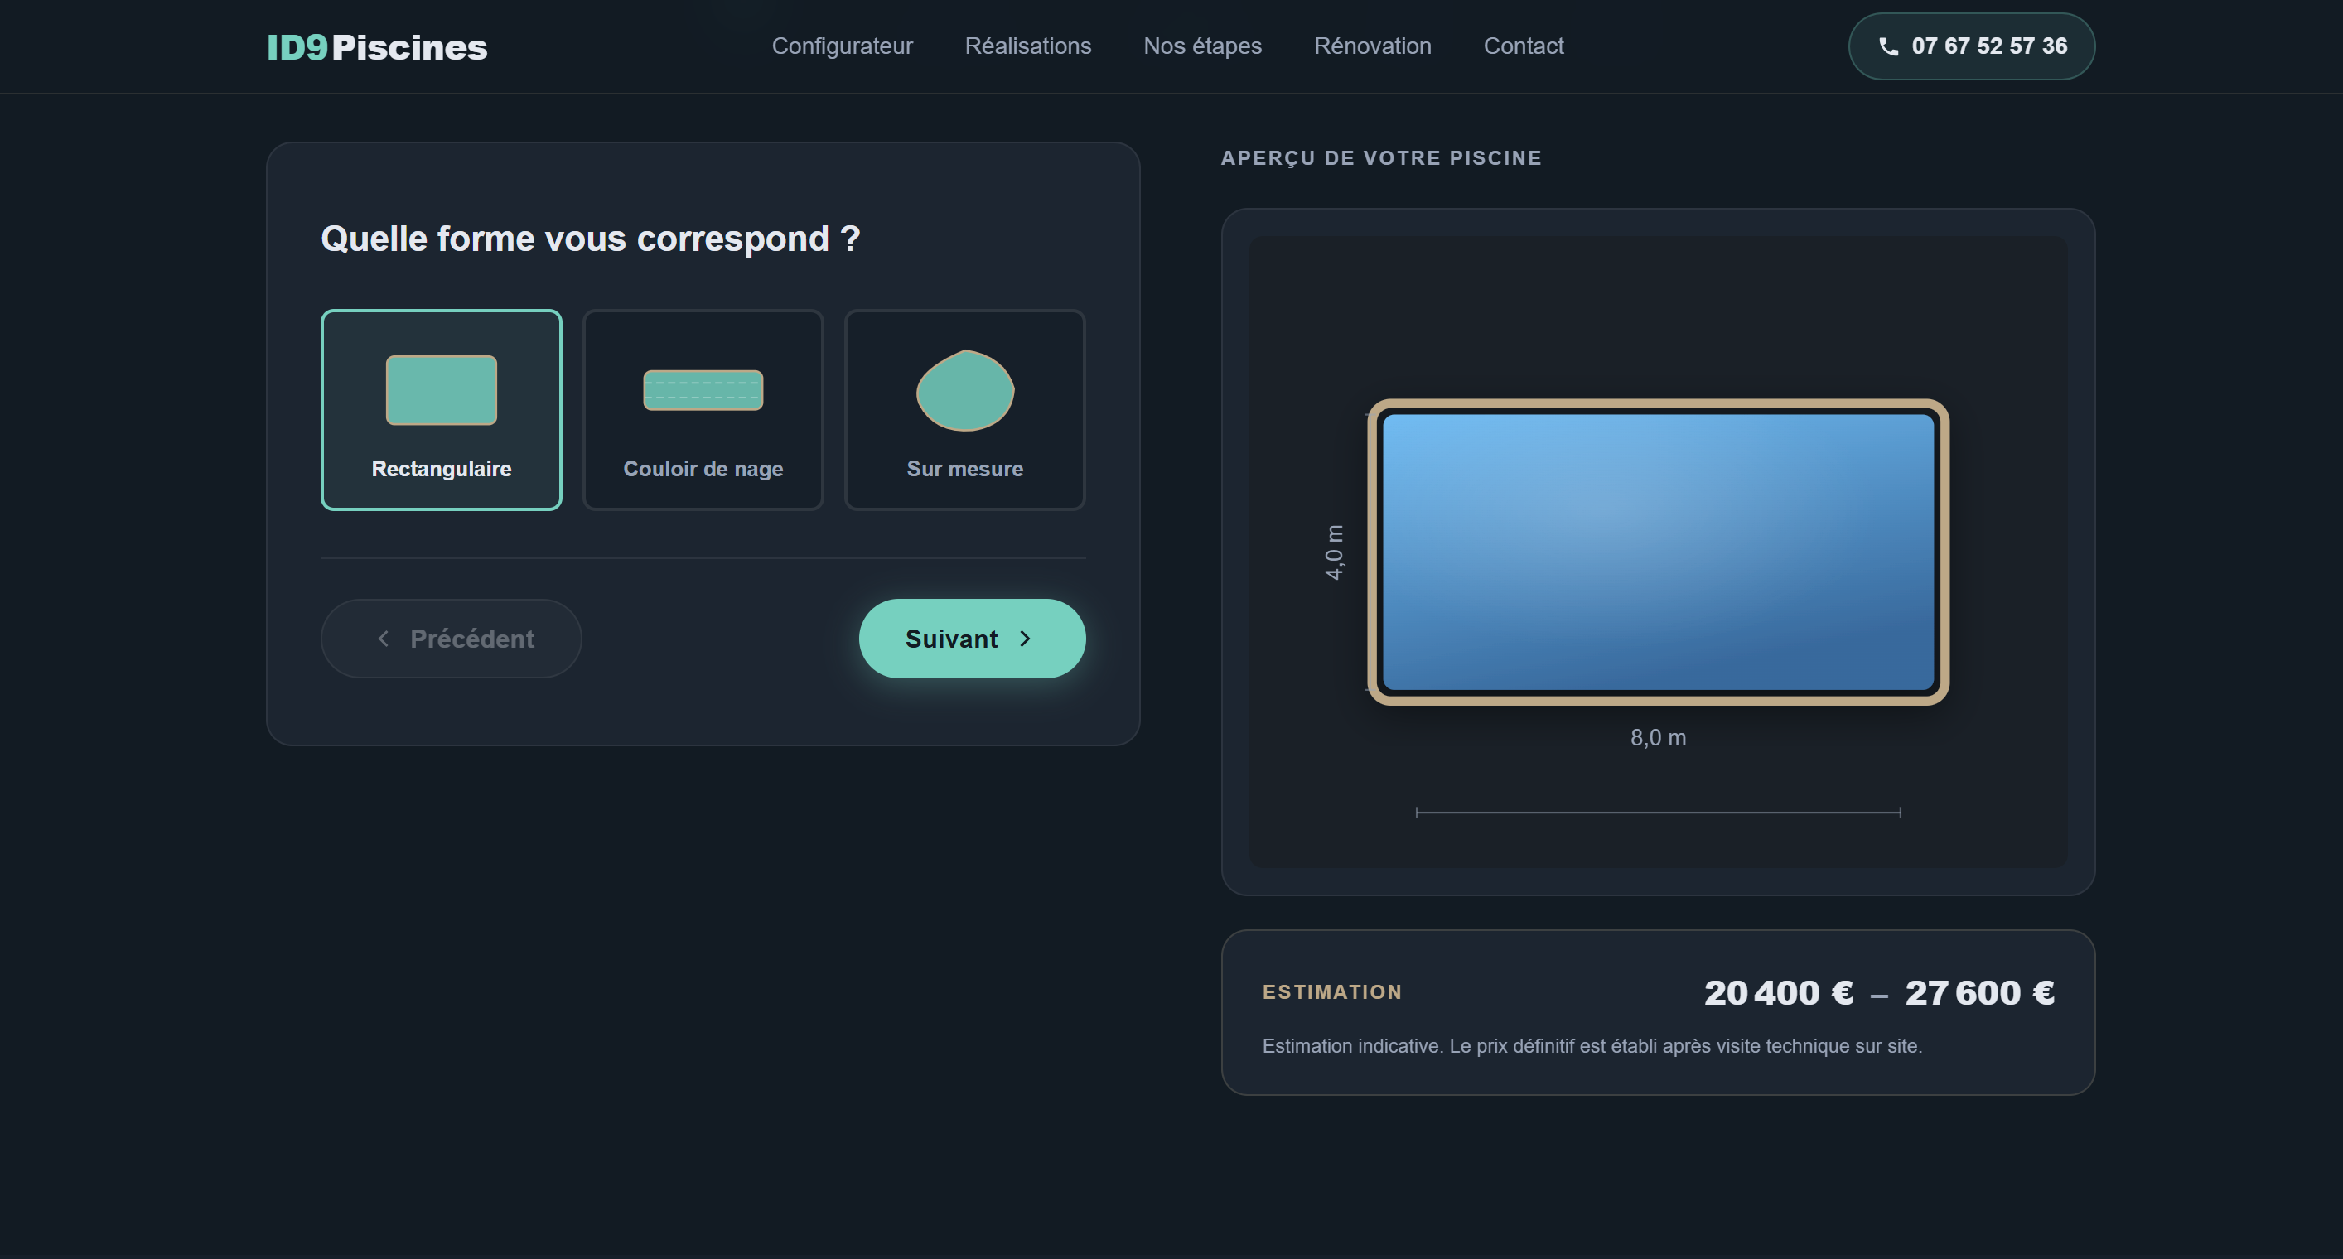Image resolution: width=2343 pixels, height=1259 pixels.
Task: Click the lap pool icon with dashed lanes
Action: click(x=703, y=390)
